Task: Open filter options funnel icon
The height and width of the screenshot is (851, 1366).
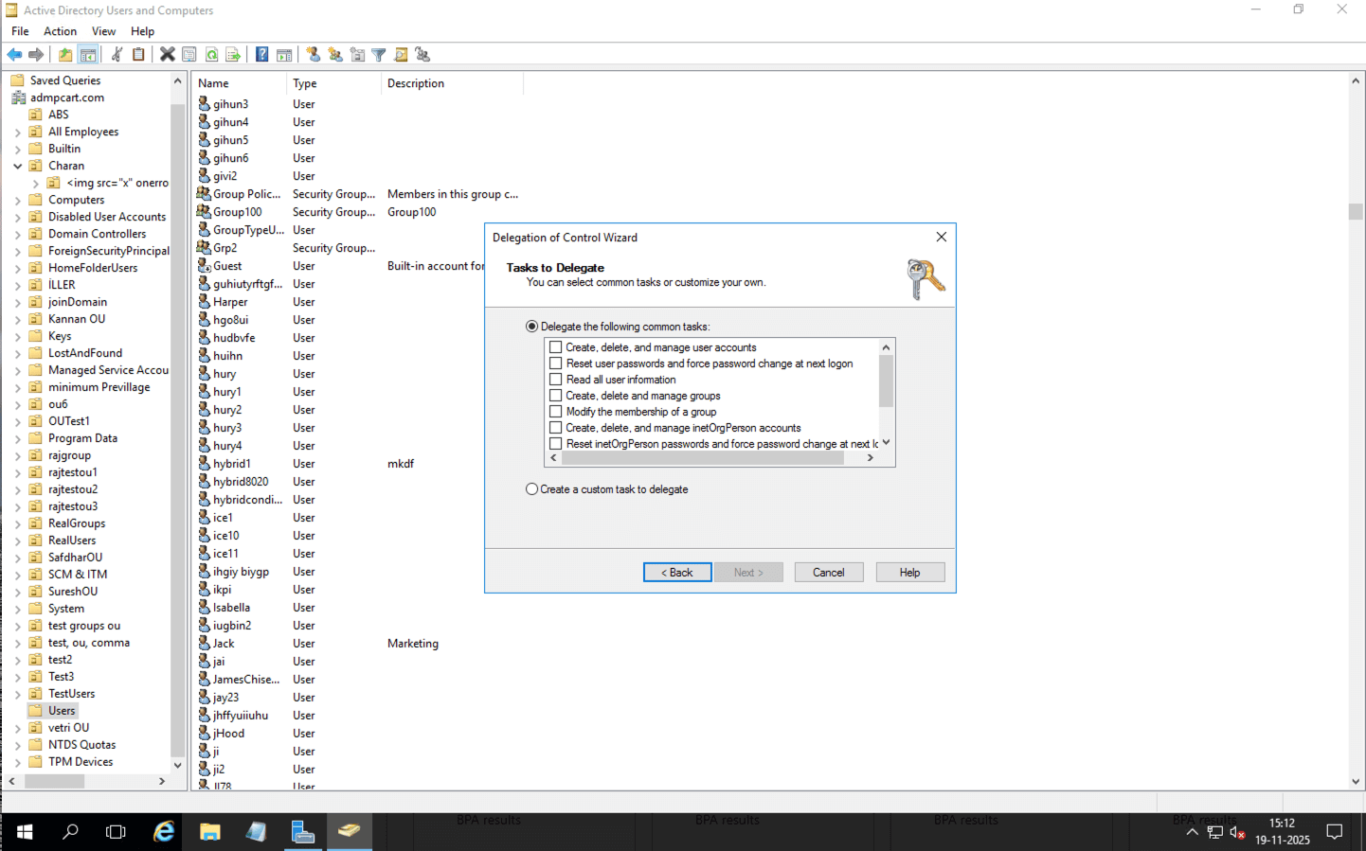Action: tap(379, 55)
